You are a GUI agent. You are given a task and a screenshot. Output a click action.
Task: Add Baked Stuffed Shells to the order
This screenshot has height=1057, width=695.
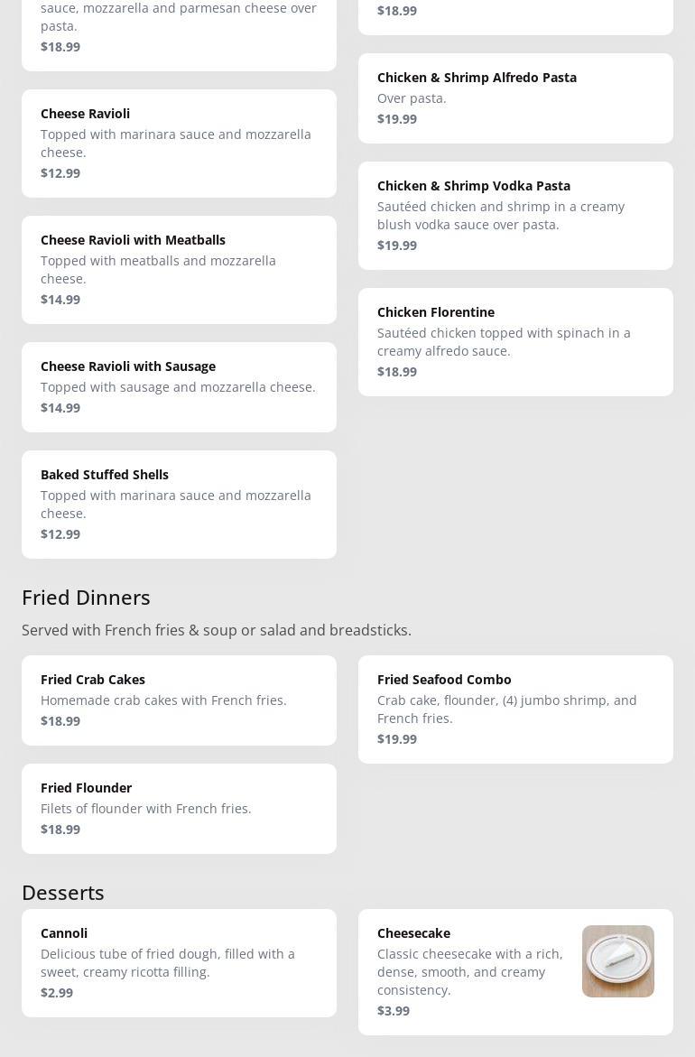(x=179, y=505)
